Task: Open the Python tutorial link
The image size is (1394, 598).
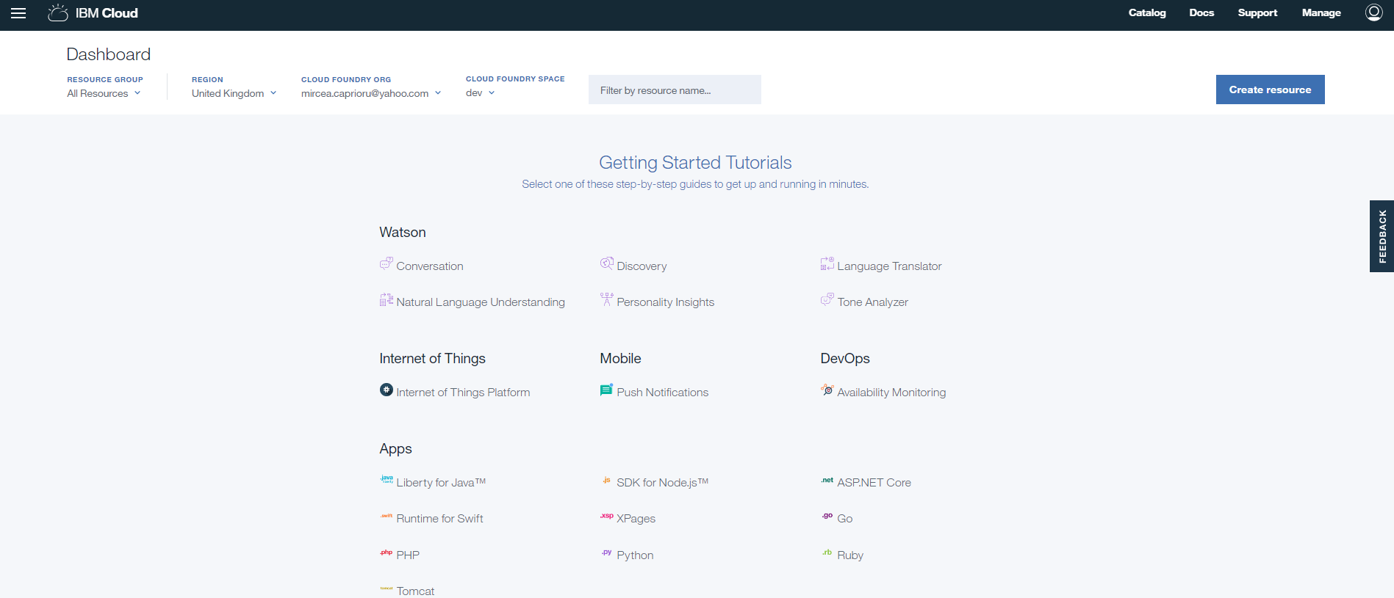Action: 635,555
